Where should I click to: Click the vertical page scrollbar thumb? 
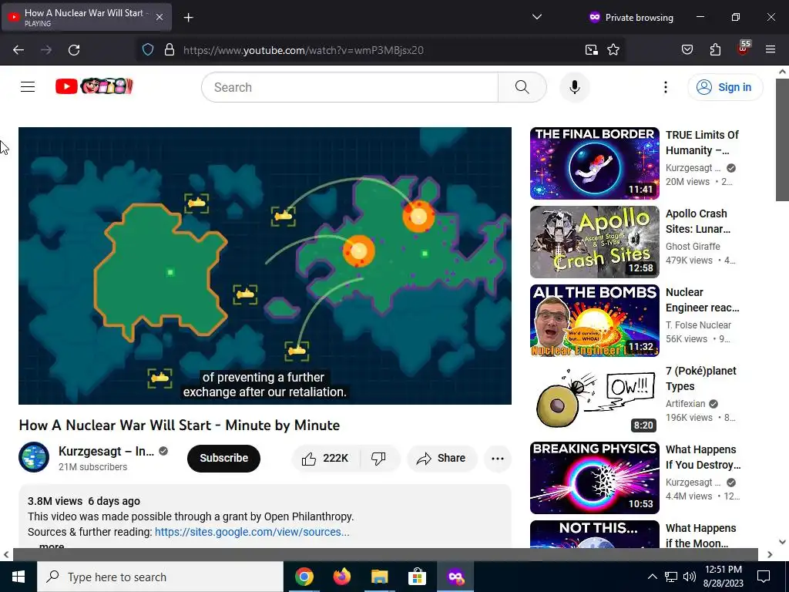782,140
